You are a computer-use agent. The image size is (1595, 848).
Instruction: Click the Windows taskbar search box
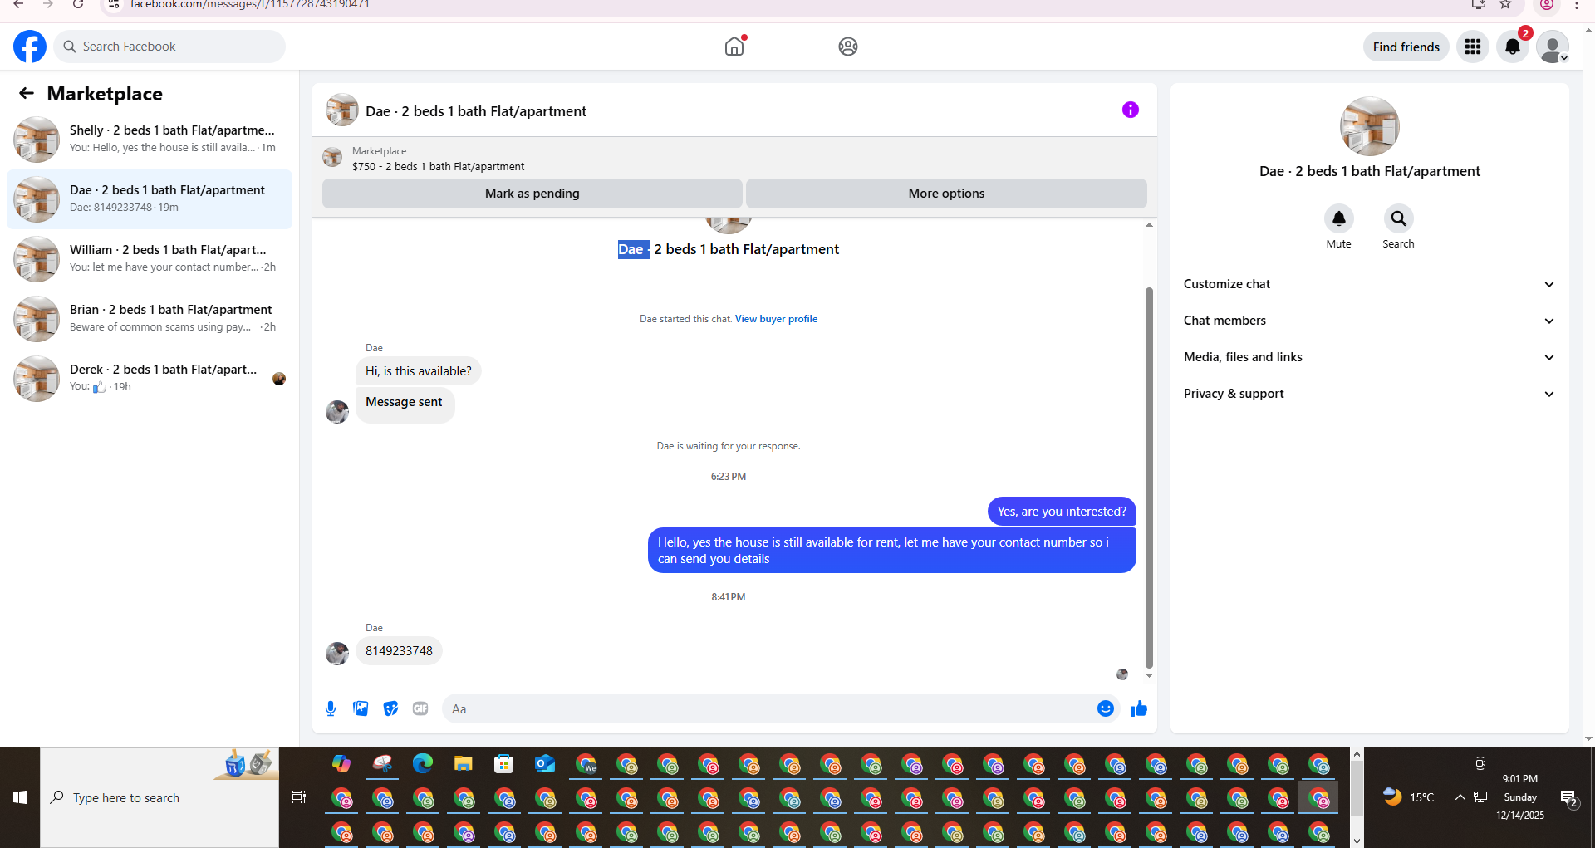click(x=159, y=797)
